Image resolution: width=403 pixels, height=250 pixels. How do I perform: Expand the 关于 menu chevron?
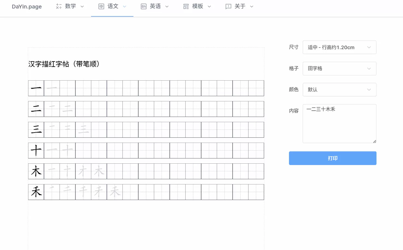(x=251, y=6)
